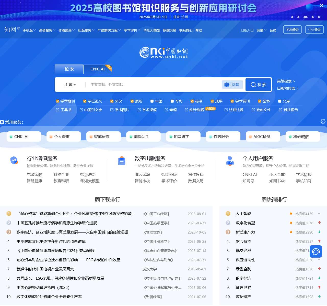Click the 机构登录 button
Viewport: 327px width, 306px height.
tap(293, 29)
